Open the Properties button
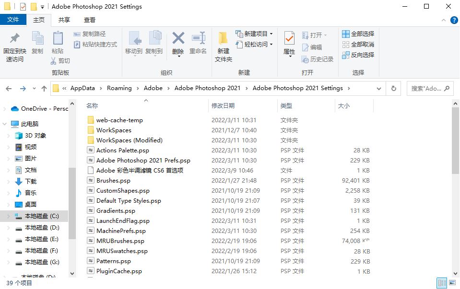460x289 pixels. (x=289, y=44)
